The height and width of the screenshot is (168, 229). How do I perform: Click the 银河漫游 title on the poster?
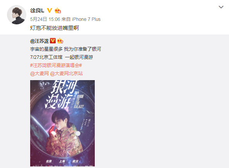(60, 95)
